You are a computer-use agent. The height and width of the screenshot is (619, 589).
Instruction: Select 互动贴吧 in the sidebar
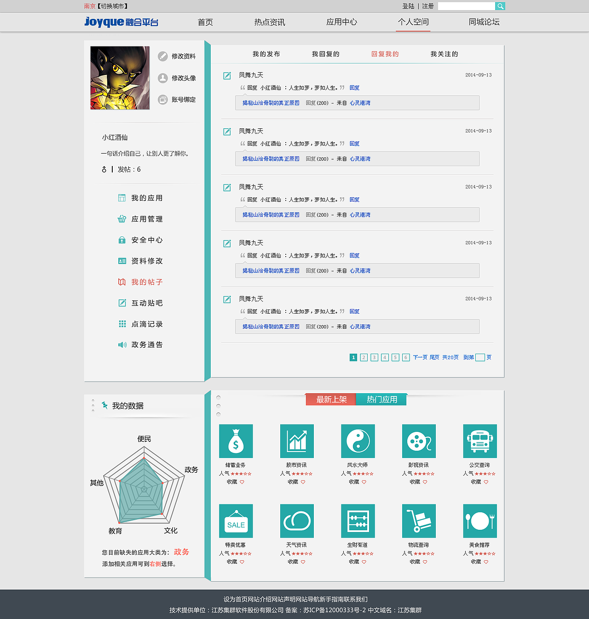click(x=146, y=303)
